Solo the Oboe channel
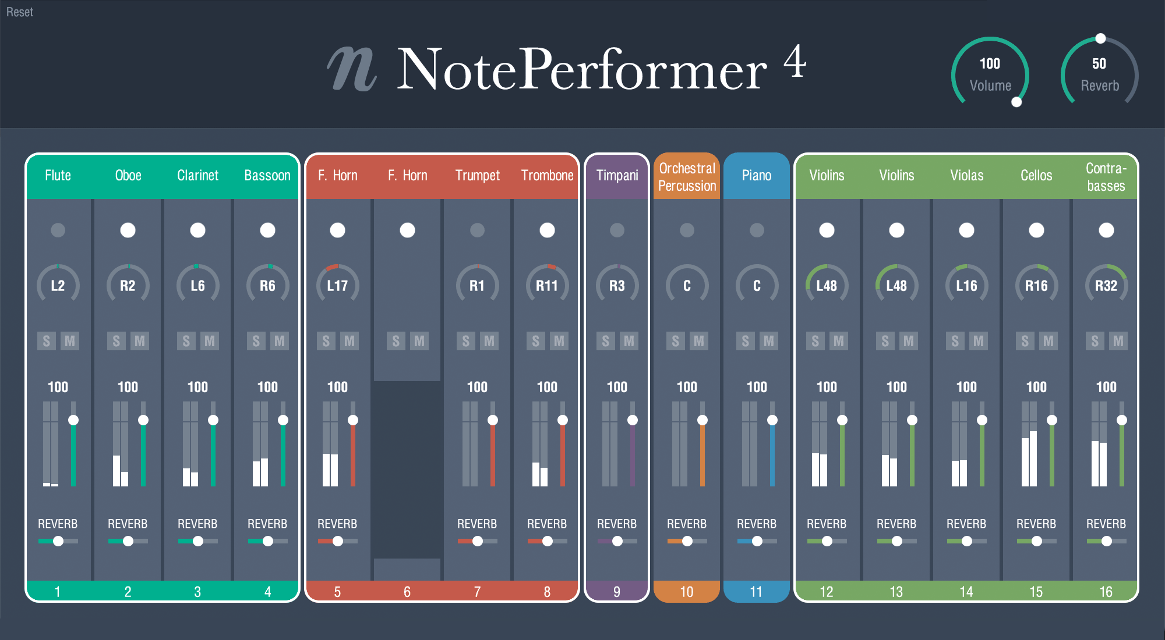1165x640 pixels. (x=116, y=341)
